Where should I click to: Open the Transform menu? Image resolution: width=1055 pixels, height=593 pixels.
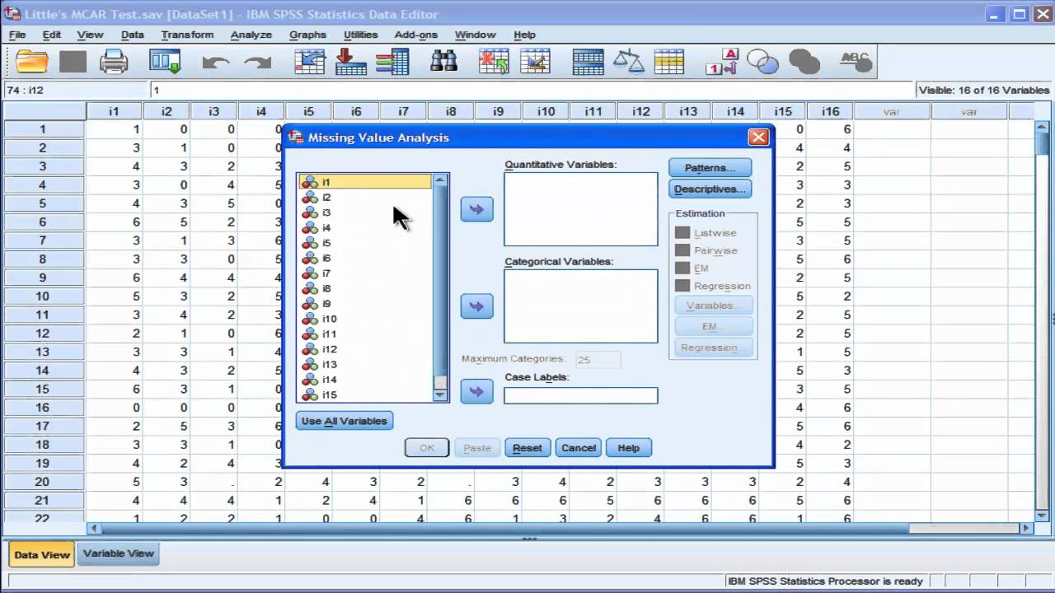coord(187,35)
